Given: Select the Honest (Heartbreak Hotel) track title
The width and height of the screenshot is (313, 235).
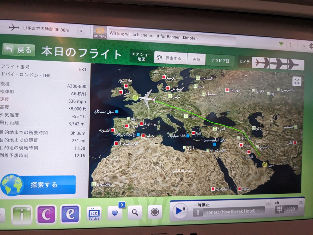Looking at the screenshot, I should 233,211.
